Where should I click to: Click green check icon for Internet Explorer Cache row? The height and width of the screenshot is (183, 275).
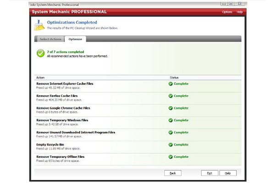pos(170,84)
